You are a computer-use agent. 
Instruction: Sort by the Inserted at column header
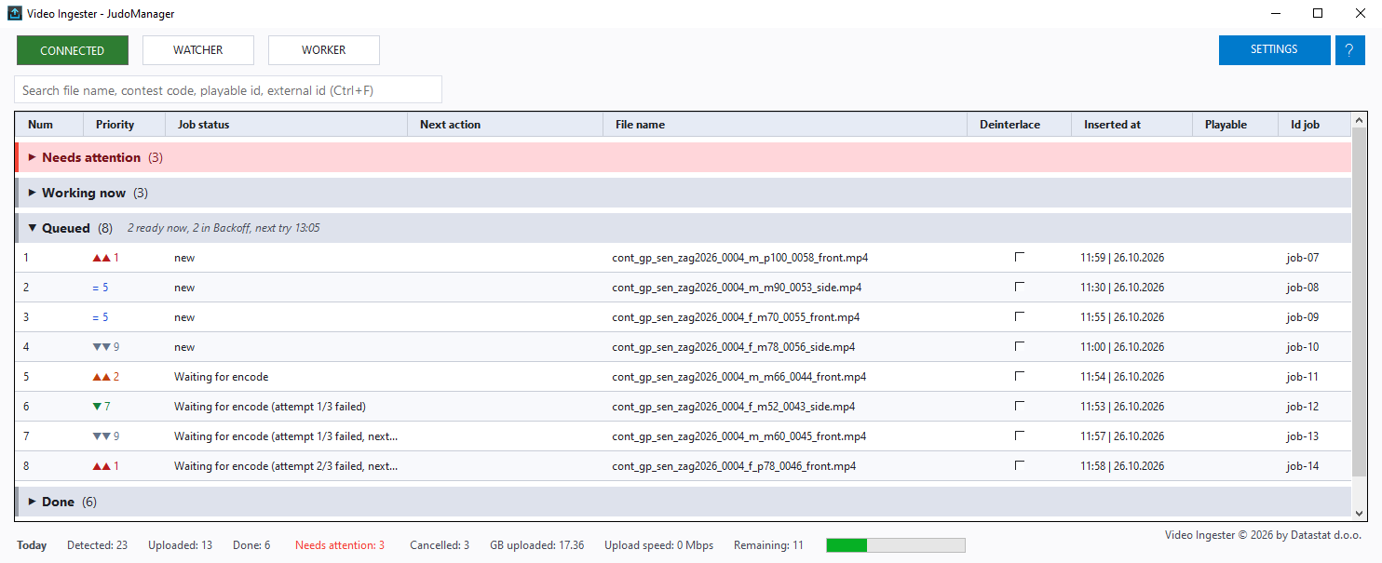point(1132,125)
